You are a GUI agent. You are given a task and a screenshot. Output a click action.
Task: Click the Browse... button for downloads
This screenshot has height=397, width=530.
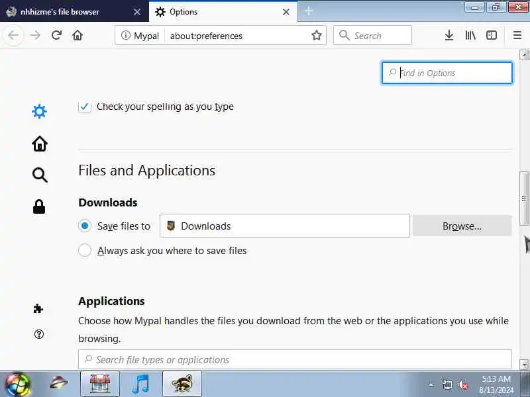click(462, 226)
